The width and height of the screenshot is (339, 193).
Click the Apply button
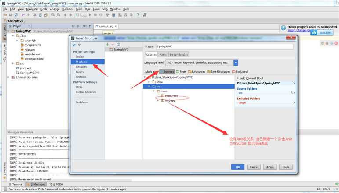pos(270,167)
